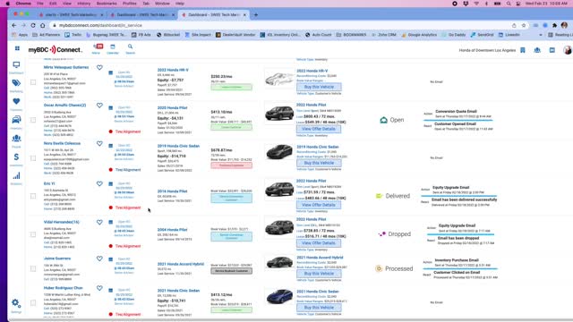
Task: Select checkbox for Mirta Velasquez Gutierrez
Action: click(x=33, y=82)
